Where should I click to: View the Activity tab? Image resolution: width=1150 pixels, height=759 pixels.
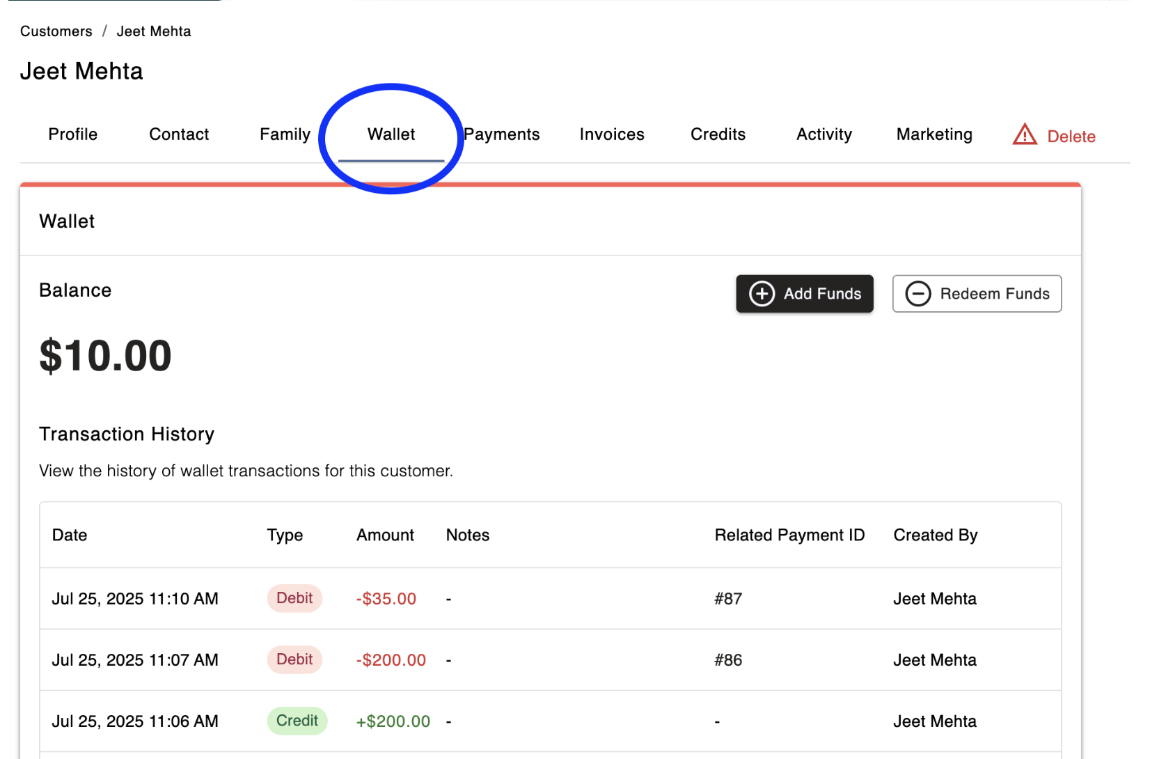824,134
